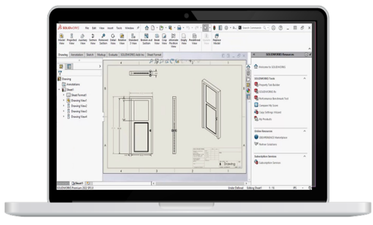Collapse the Sheet1 tree node
Screen dimensions: 373x225
point(59,90)
